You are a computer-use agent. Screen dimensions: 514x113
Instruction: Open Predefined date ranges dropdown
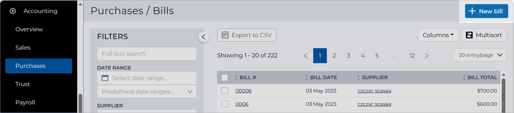(147, 91)
